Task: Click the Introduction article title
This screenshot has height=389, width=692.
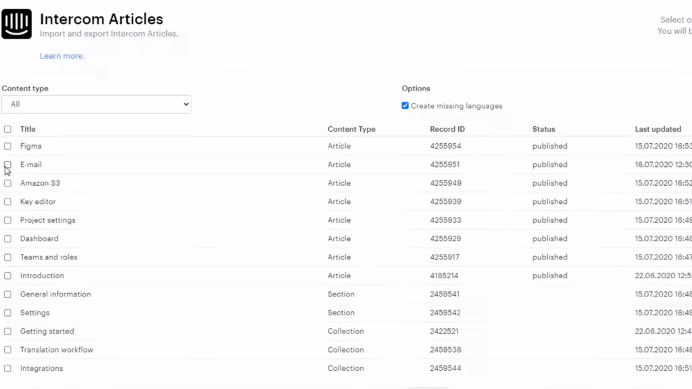Action: click(x=42, y=276)
